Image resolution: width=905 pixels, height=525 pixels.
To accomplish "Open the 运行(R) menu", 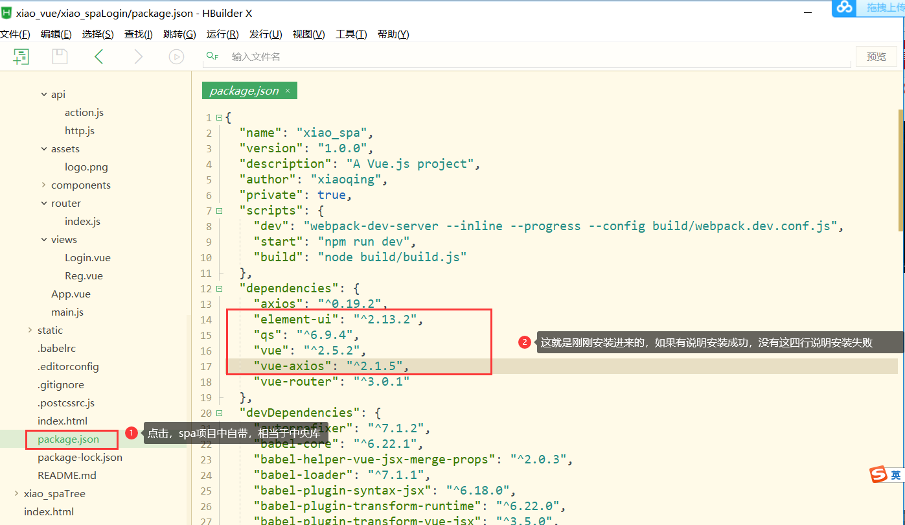I will point(222,34).
